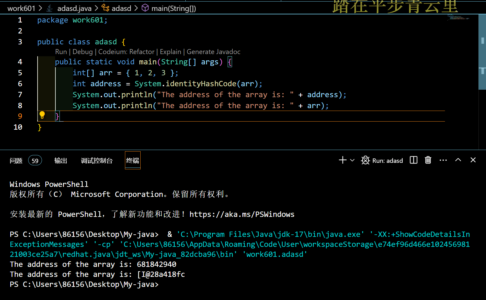This screenshot has width=486, height=300.
Task: Open main(String[]) method breadcrumb
Action: (x=174, y=8)
